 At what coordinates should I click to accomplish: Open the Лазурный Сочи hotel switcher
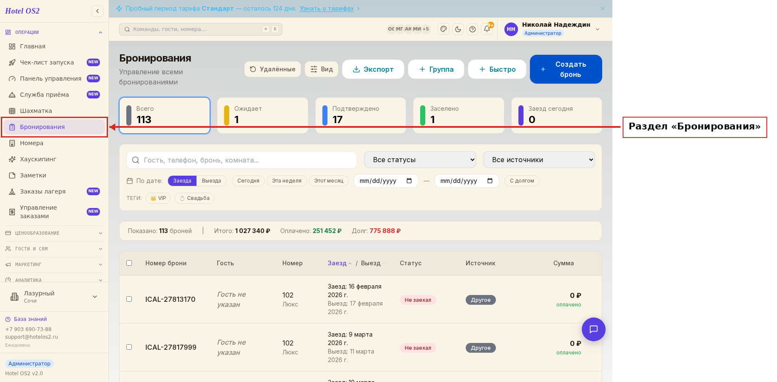[x=54, y=297]
